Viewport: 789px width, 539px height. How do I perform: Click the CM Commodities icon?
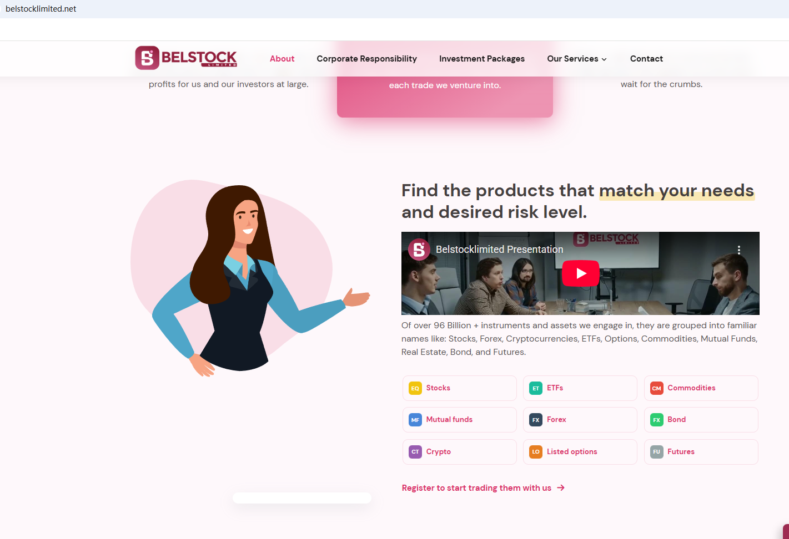tap(657, 388)
